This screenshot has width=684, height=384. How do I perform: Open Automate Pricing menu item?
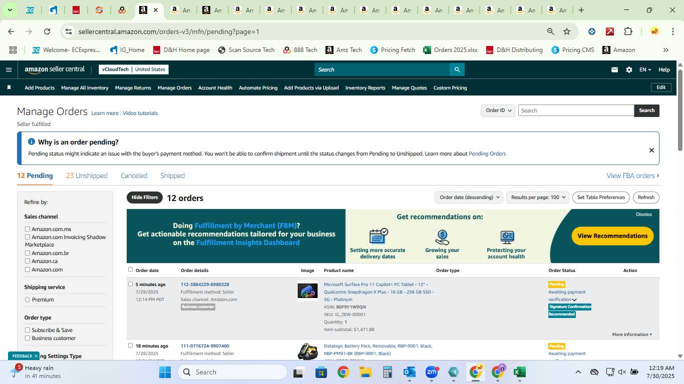tap(258, 87)
